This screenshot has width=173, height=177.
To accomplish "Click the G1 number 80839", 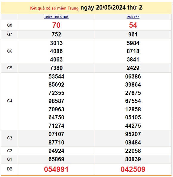I will [x=133, y=159].
